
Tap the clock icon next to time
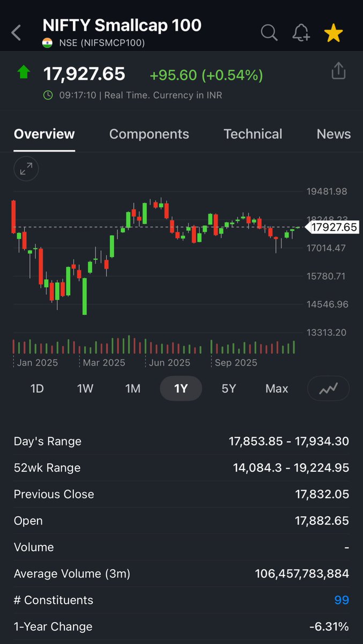click(x=48, y=96)
